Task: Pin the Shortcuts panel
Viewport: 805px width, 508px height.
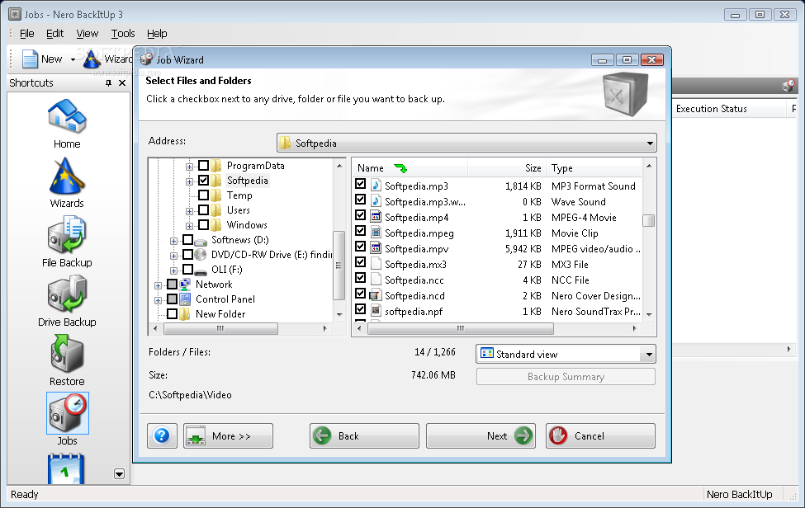Action: [108, 82]
